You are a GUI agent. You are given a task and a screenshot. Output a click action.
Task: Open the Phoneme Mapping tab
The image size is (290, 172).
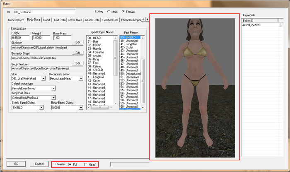[x=131, y=20]
